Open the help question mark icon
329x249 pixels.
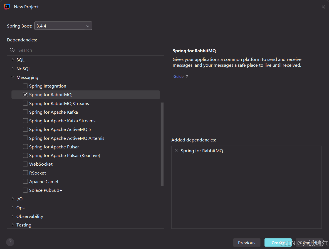pos(10,242)
